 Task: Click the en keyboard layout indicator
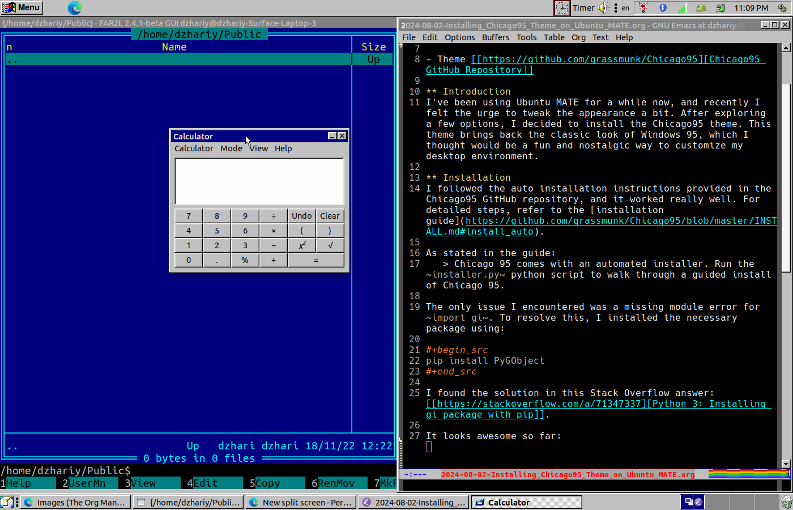click(625, 8)
